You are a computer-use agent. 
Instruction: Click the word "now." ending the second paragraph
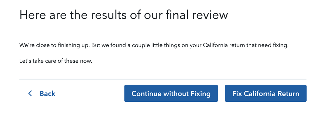tap(87, 61)
